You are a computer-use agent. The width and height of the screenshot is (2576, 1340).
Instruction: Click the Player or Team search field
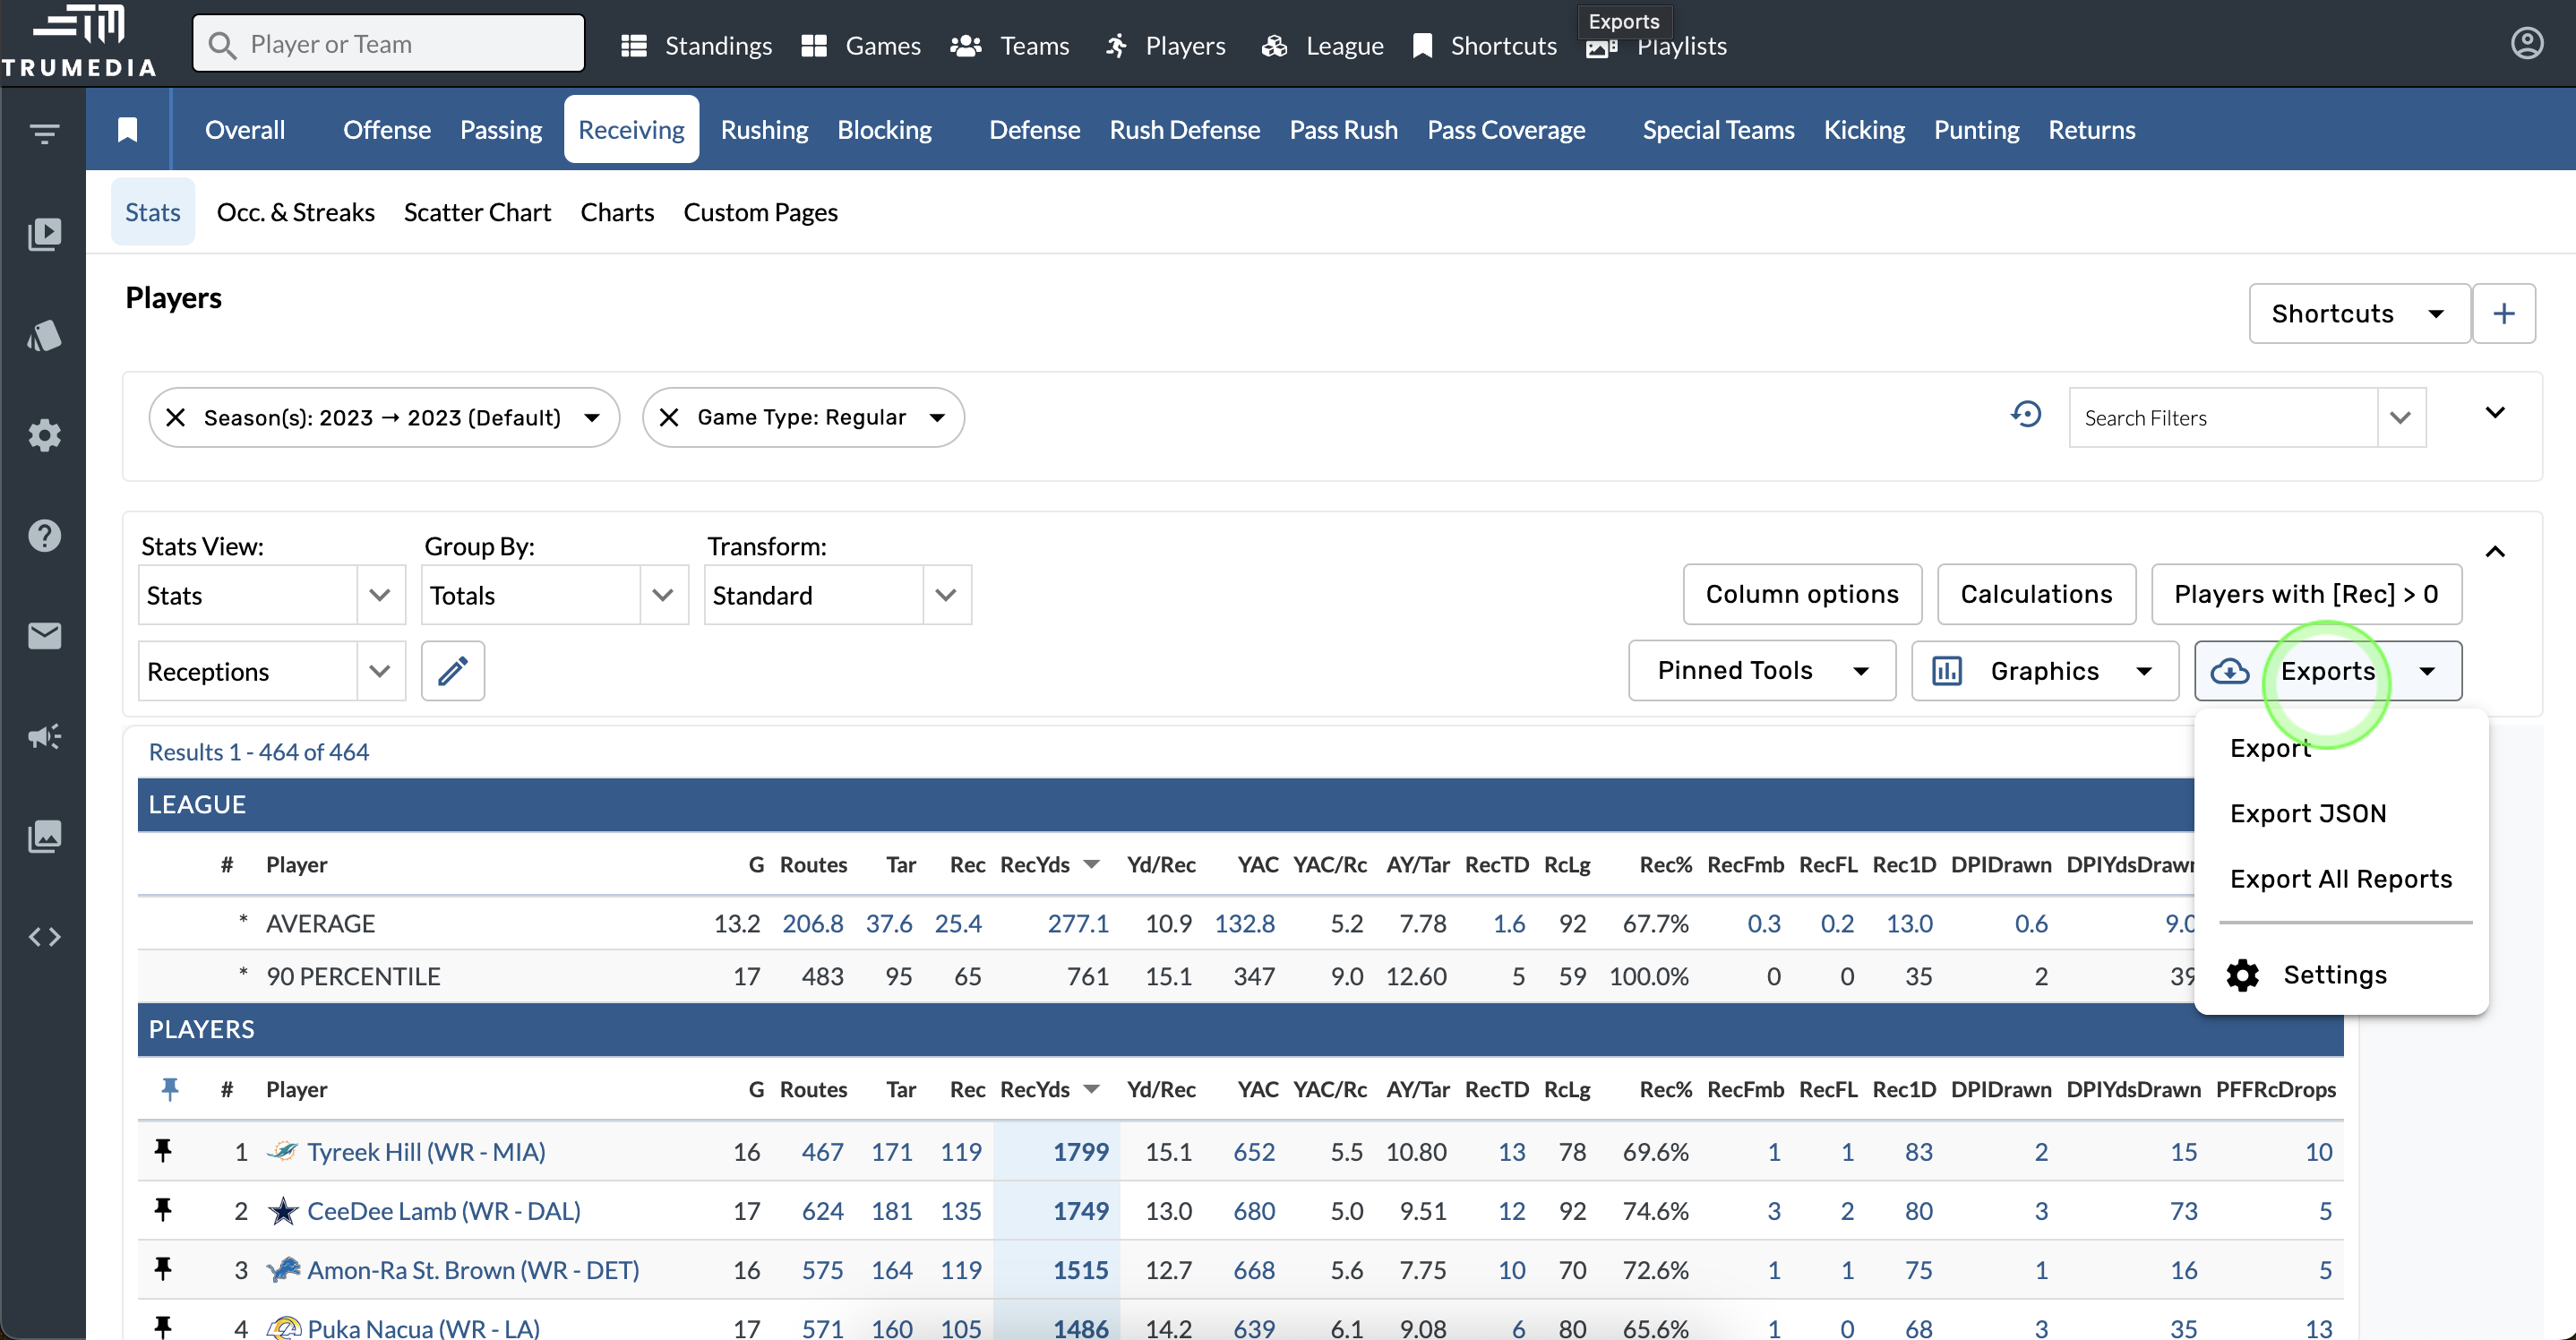[x=388, y=44]
